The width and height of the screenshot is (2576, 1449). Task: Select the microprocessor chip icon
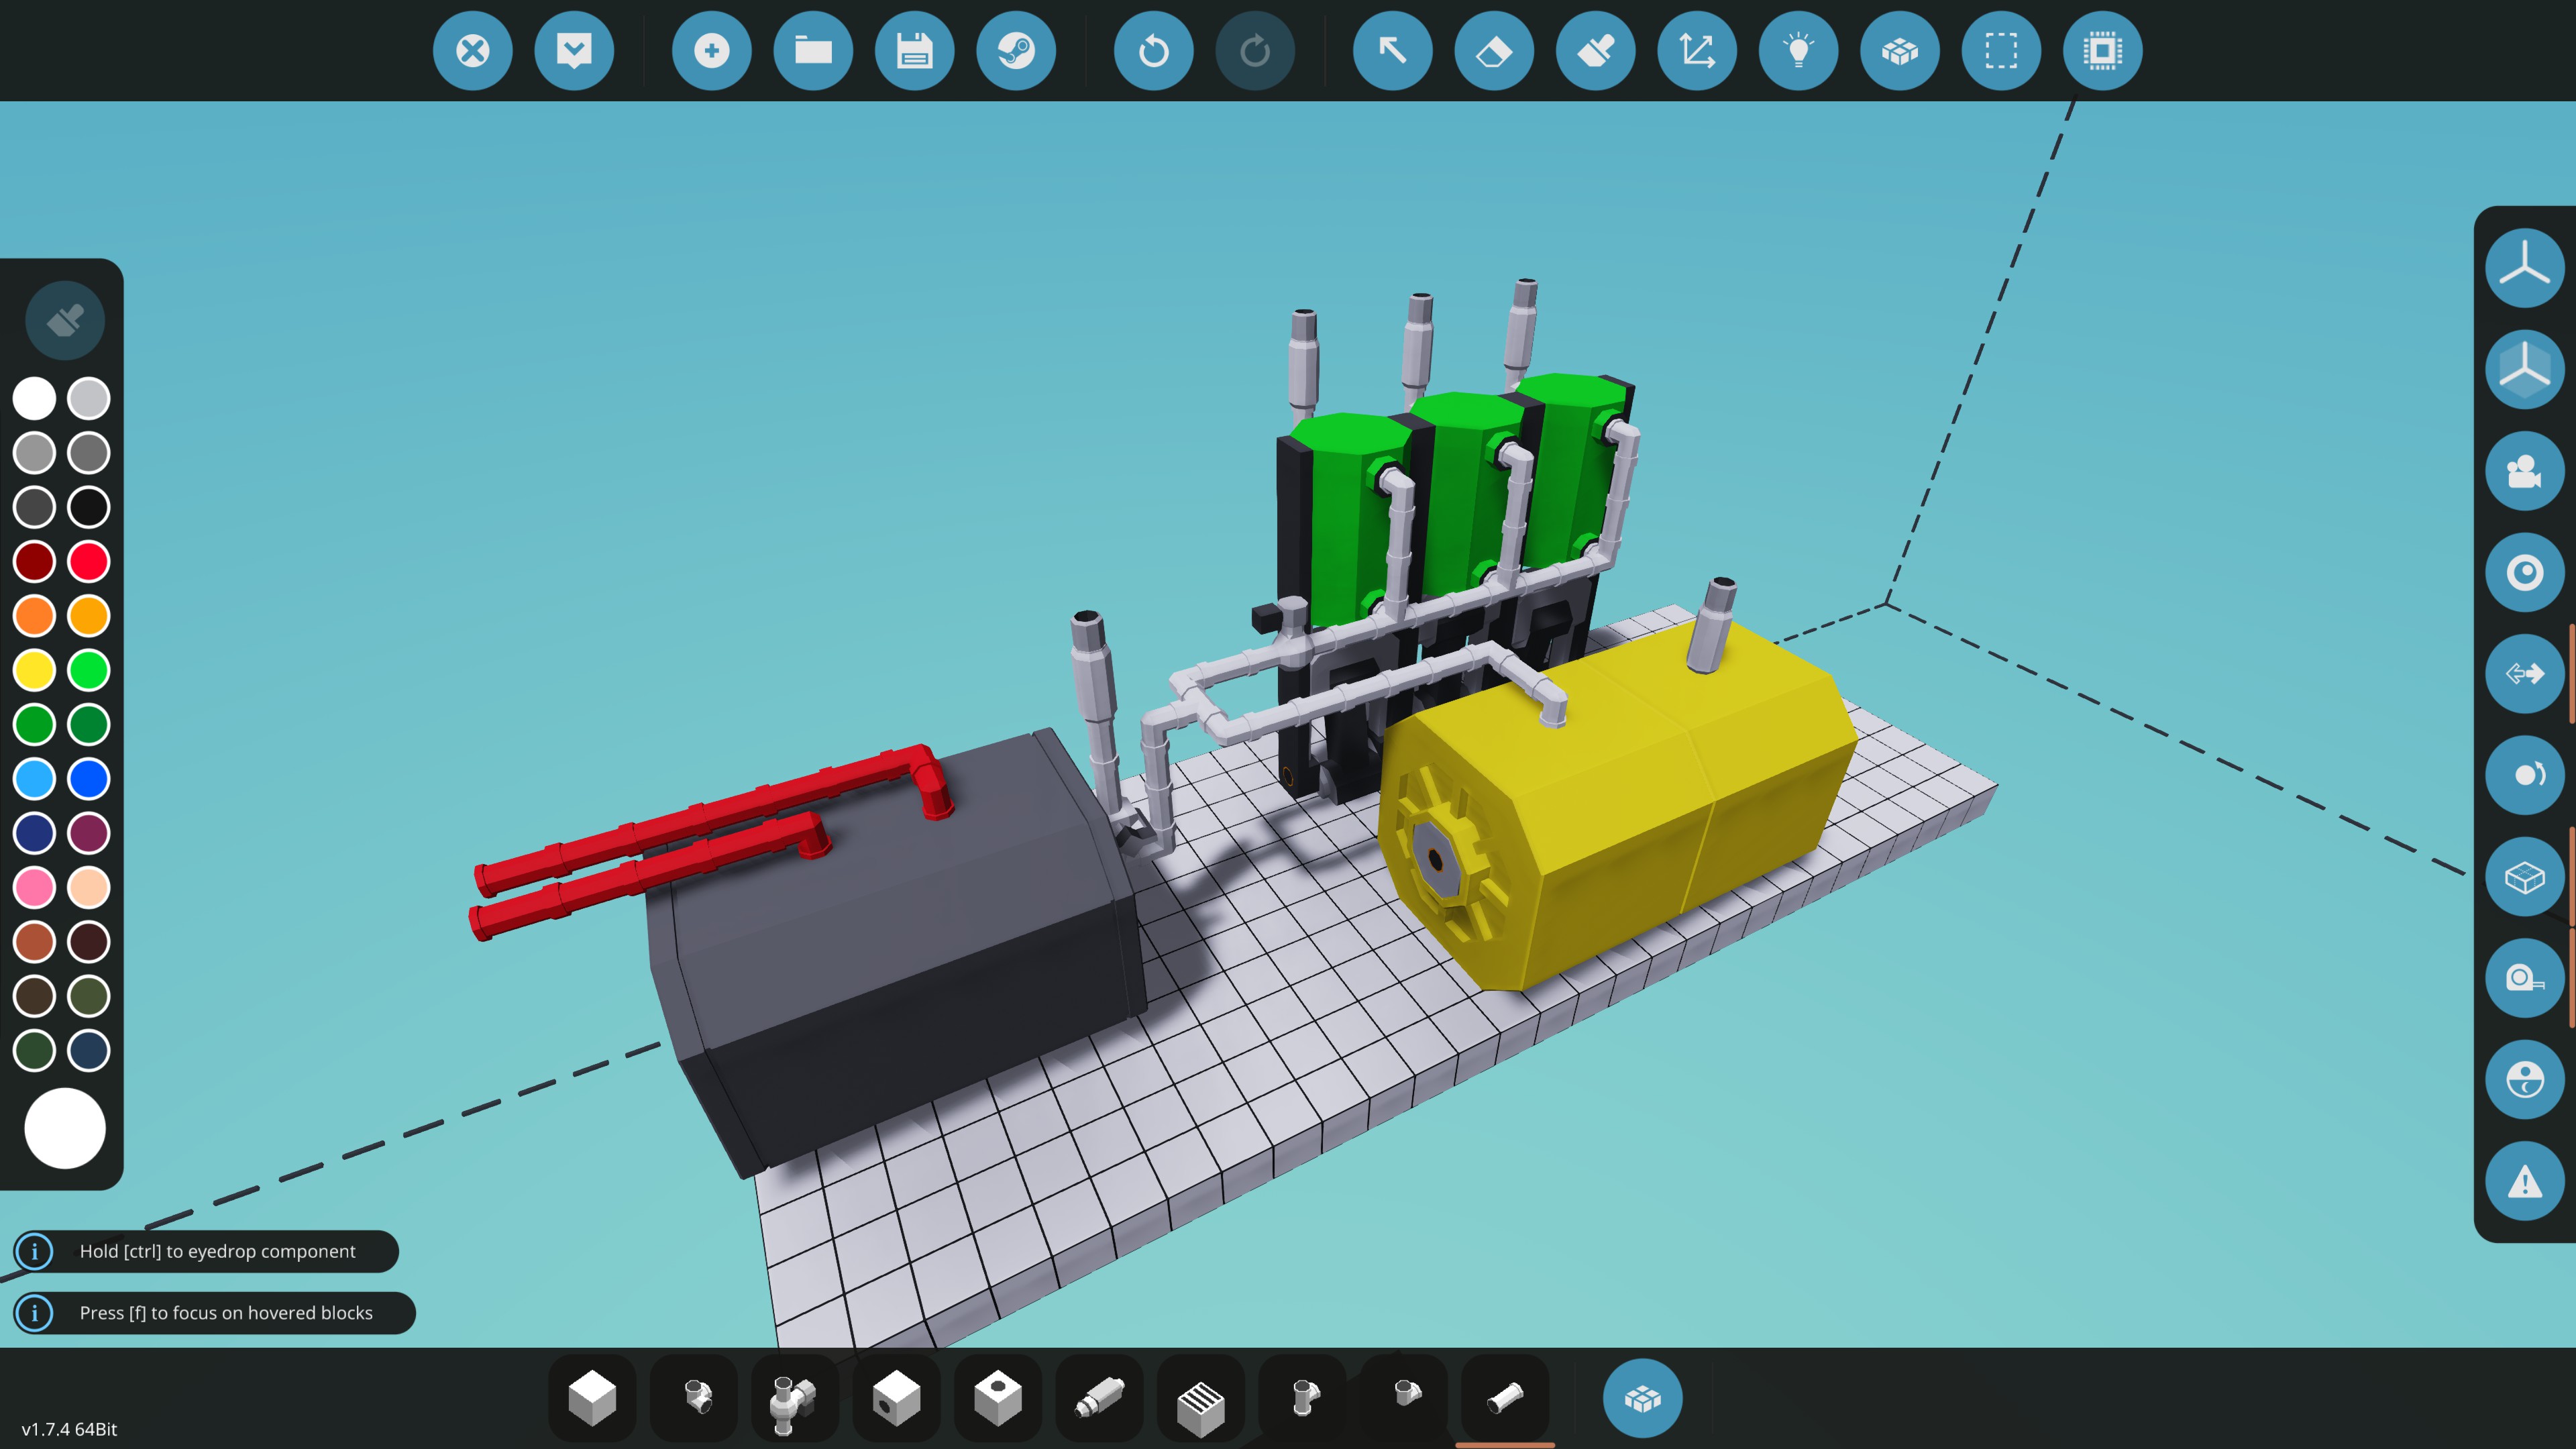click(2102, 51)
